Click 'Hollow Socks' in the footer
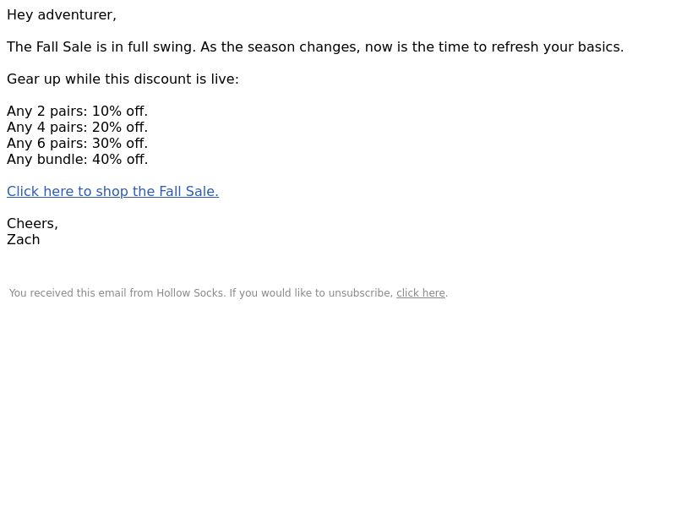 190,293
